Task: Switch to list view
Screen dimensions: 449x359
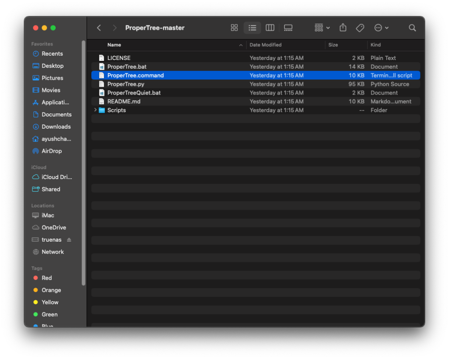Action: (x=252, y=28)
